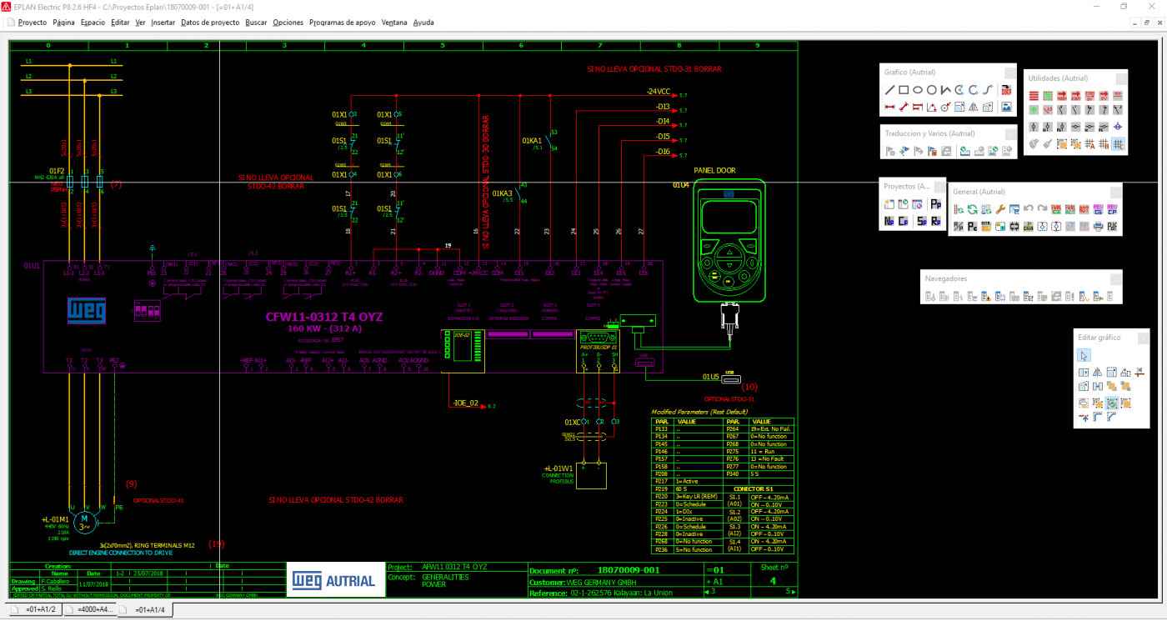1167x621 pixels.
Task: Open the Proyecto menu
Action: tap(32, 23)
